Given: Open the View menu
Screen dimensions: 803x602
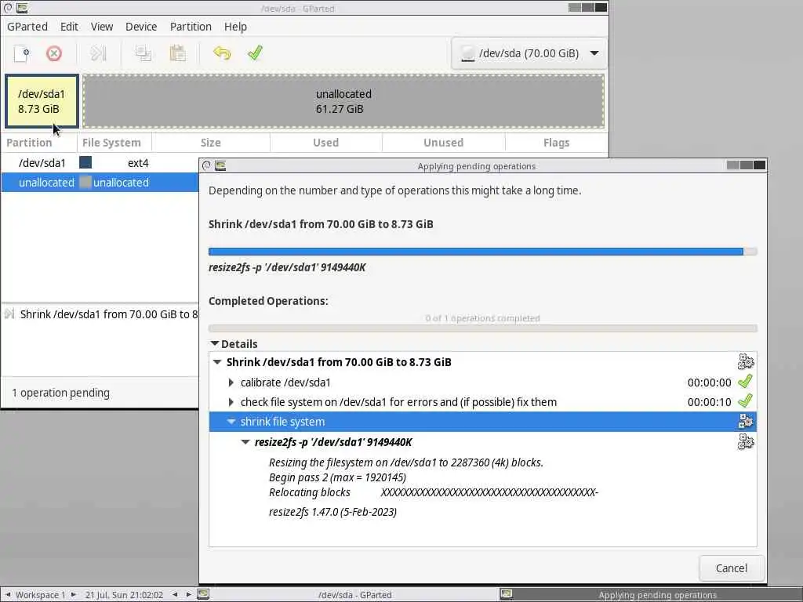Looking at the screenshot, I should tap(102, 27).
